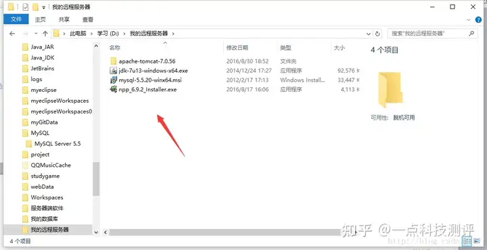487x250 pixels.
Task: Select Java_JAR folder in tree
Action: [42, 47]
